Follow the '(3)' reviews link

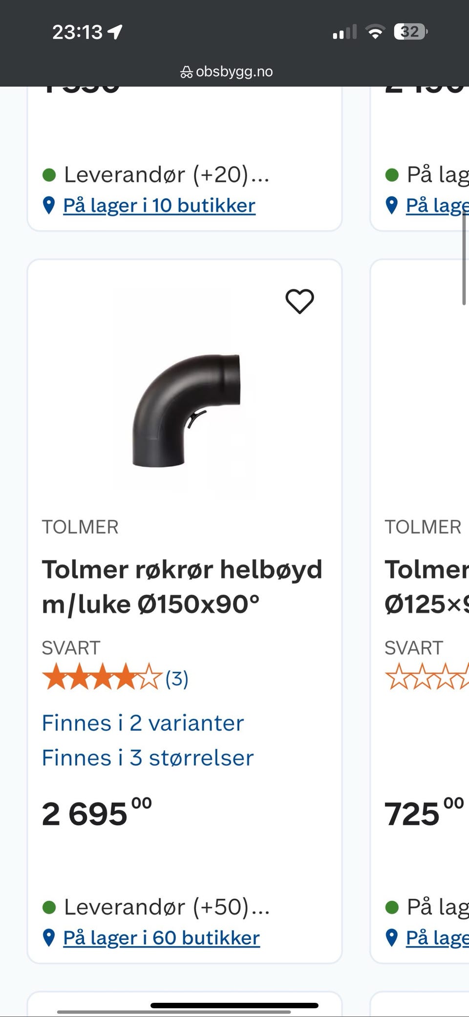point(178,677)
